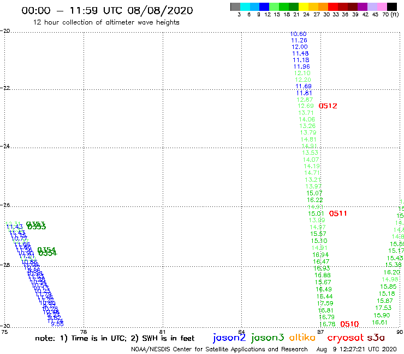
Task: Click the 14.81 wave height value
Action: 308,139
